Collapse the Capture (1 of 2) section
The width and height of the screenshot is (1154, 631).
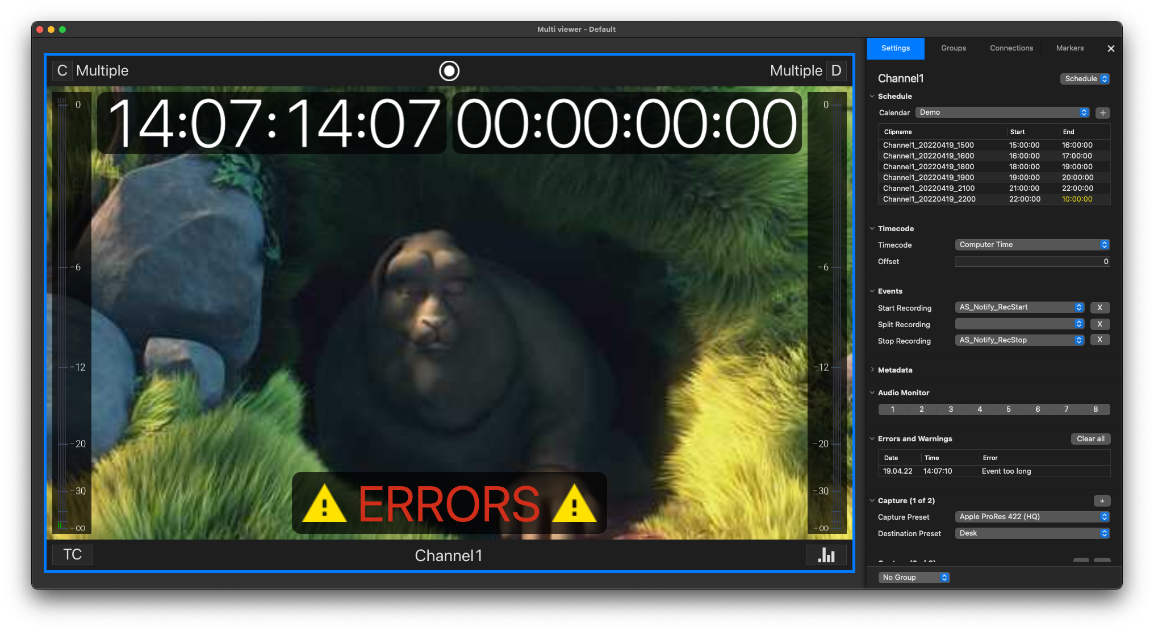point(872,500)
